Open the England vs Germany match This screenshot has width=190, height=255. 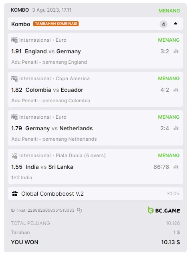point(53,51)
